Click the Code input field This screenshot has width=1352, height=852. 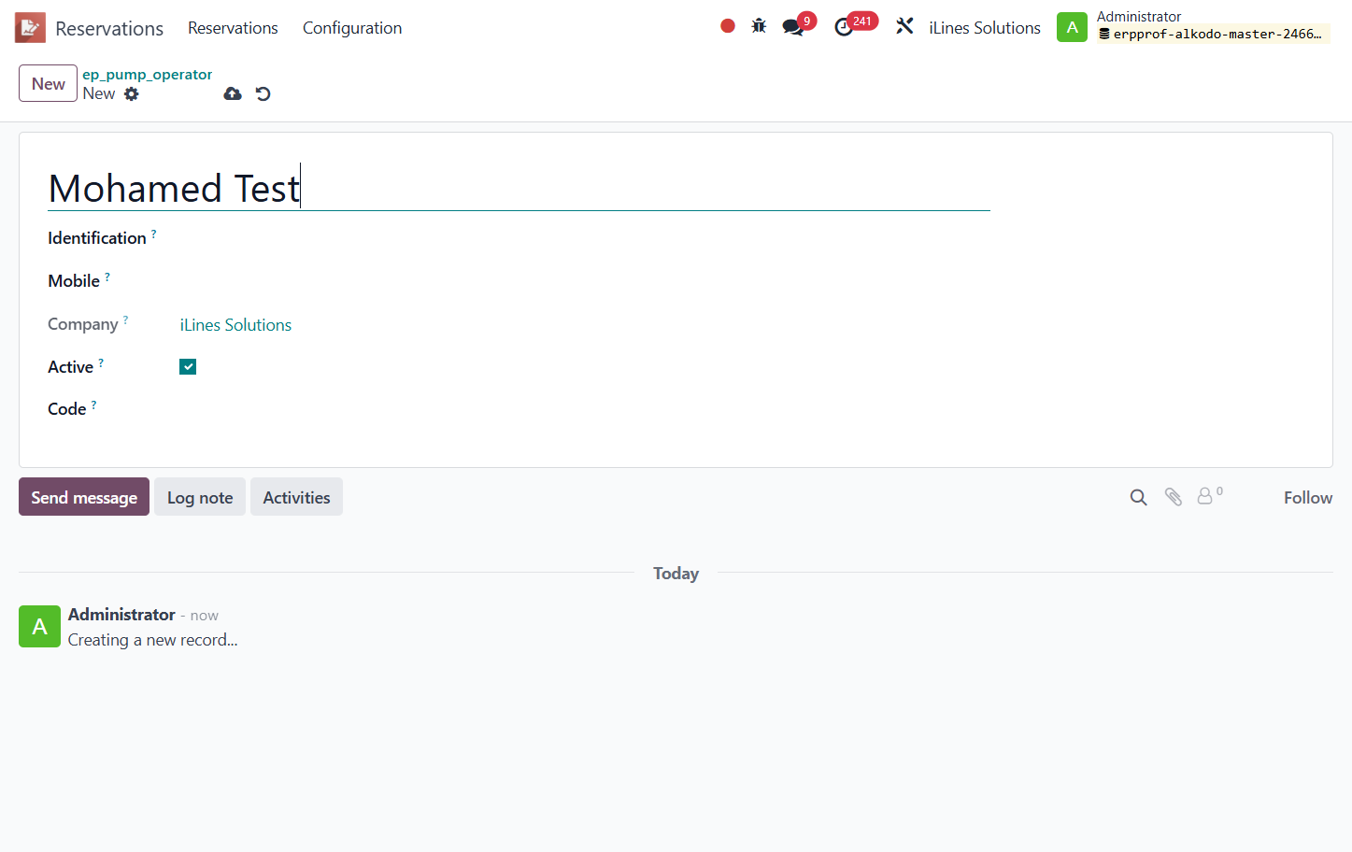[x=585, y=409]
